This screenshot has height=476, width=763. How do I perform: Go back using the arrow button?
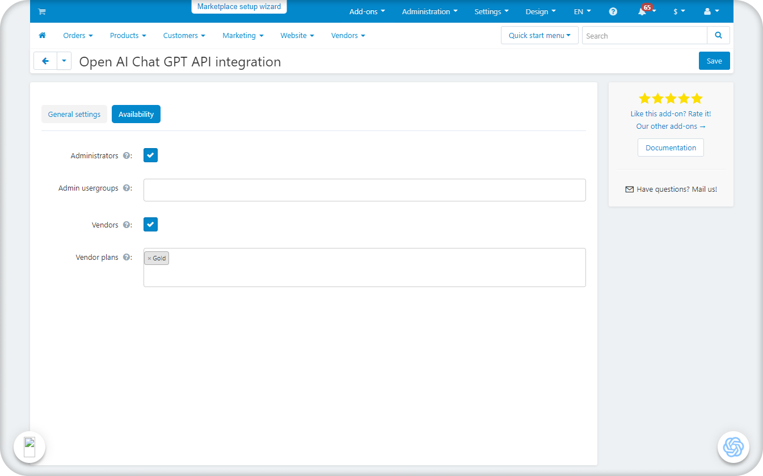pyautogui.click(x=45, y=61)
